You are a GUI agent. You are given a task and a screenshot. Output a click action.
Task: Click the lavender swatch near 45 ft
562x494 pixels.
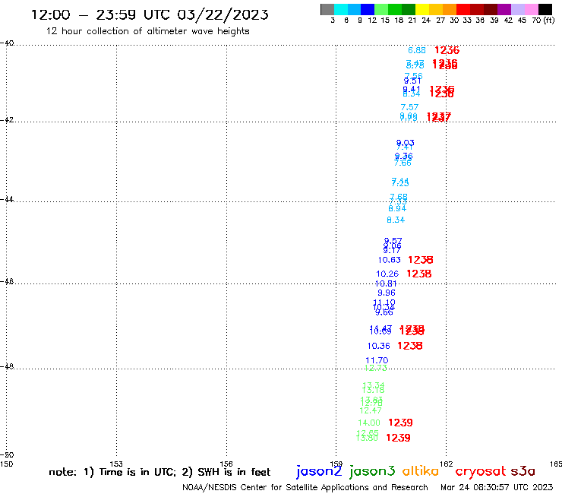click(517, 9)
